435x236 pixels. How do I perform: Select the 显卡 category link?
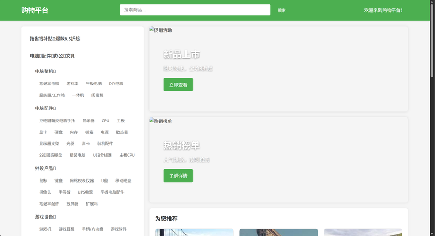pos(43,132)
